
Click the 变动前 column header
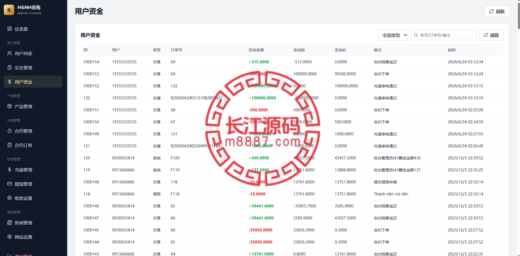click(x=299, y=50)
